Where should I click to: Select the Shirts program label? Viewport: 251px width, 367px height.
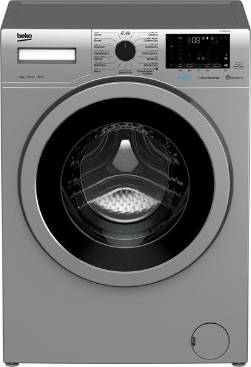98,34
